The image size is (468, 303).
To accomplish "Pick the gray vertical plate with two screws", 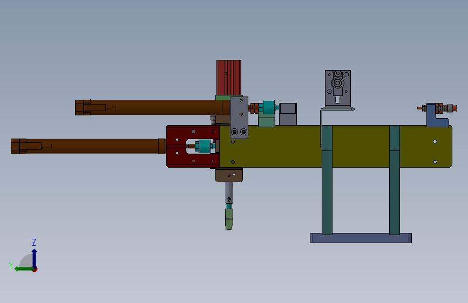I will point(239,118).
